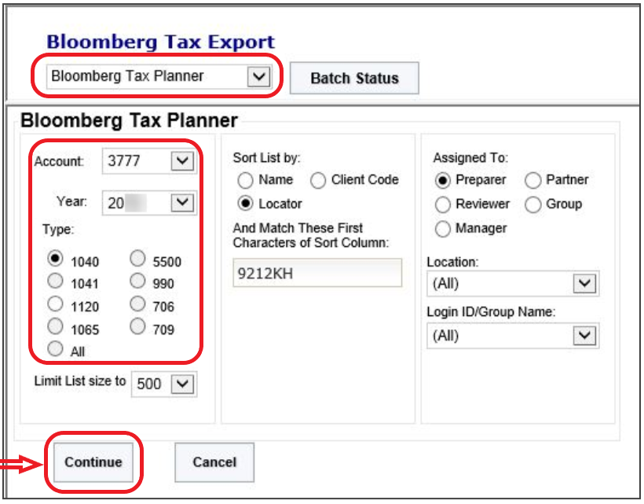The image size is (644, 504).
Task: Click the Bloomberg Tax Export heading
Action: pos(160,42)
